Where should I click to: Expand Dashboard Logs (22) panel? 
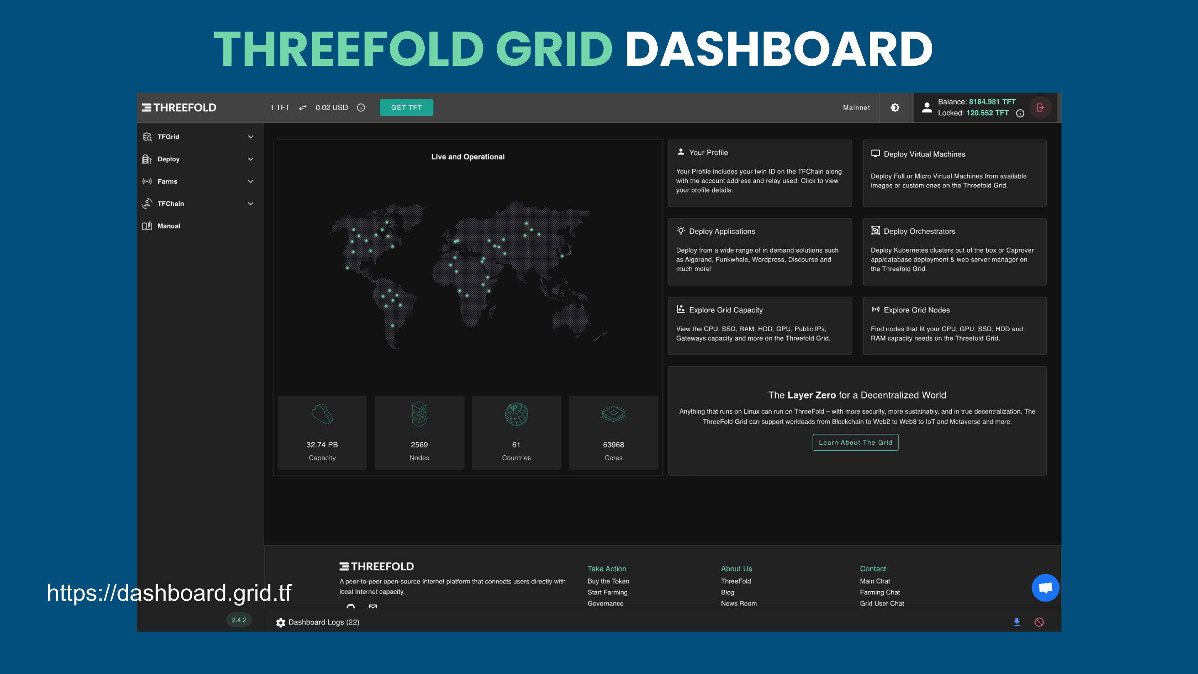coord(323,622)
